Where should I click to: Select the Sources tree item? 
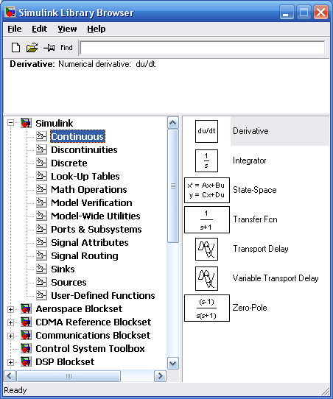[69, 282]
